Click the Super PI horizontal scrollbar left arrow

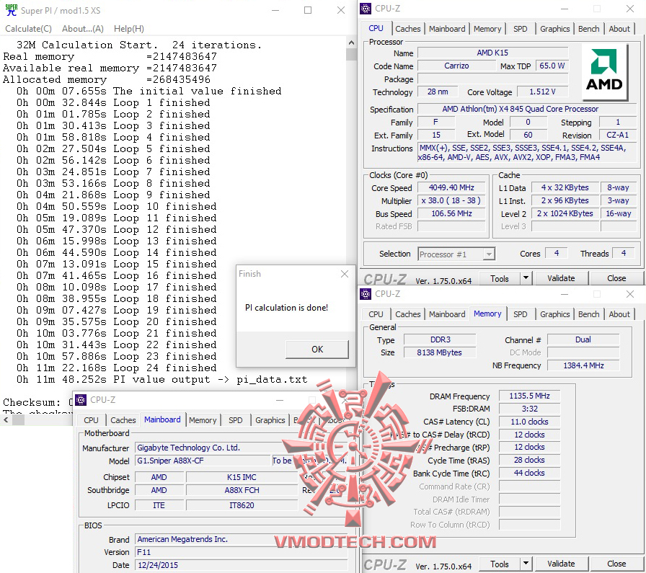(x=6, y=420)
